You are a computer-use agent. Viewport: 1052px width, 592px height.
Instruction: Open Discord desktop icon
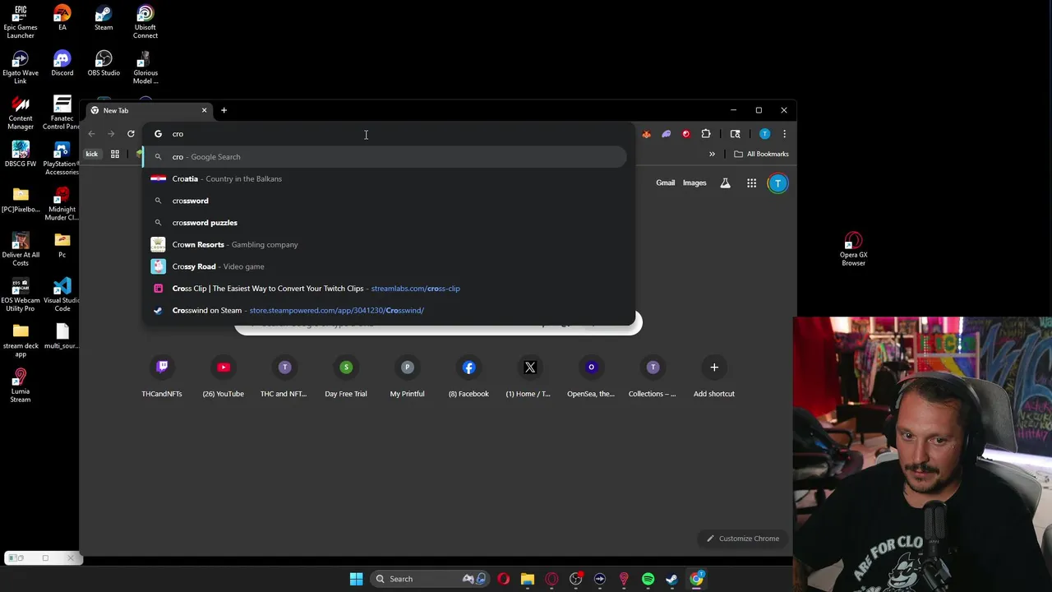[62, 63]
